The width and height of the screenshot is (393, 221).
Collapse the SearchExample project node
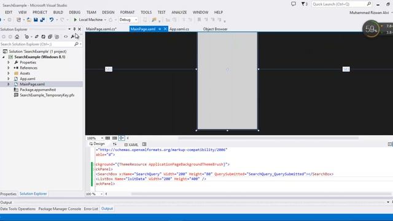coord(4,57)
